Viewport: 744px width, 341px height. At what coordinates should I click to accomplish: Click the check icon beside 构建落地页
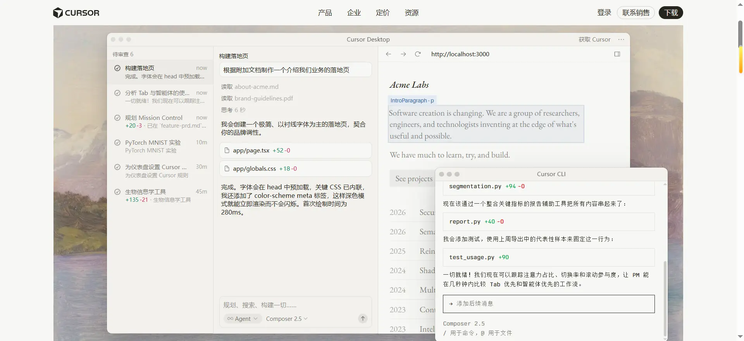click(117, 68)
